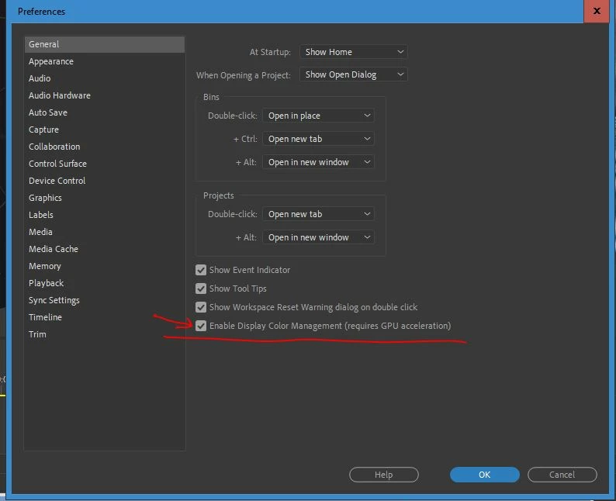
Task: Open the When Opening a Project dropdown
Action: tap(354, 74)
